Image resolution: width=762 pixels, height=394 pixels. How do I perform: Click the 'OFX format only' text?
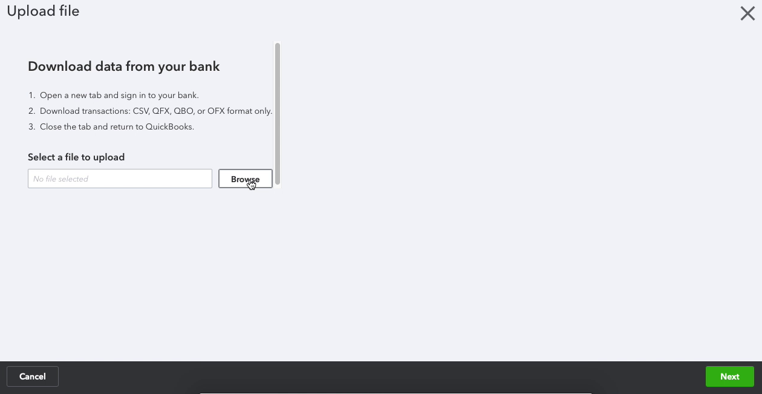(239, 111)
